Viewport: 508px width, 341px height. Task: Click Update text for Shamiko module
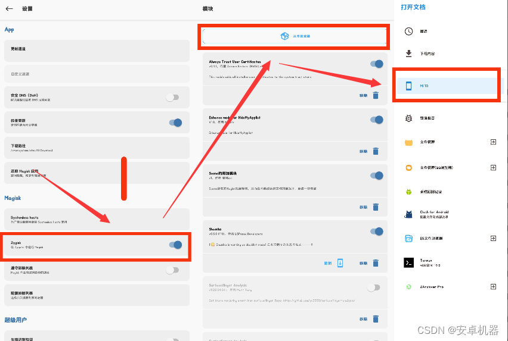coord(327,264)
